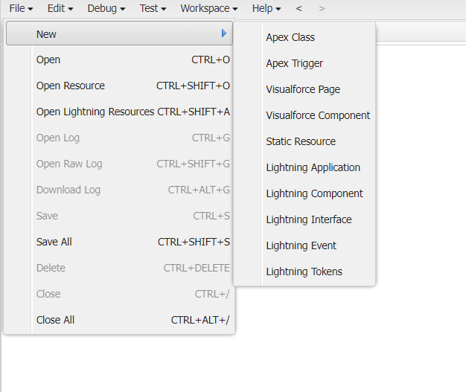
Task: Choose Close All in File menu
Action: 56,320
